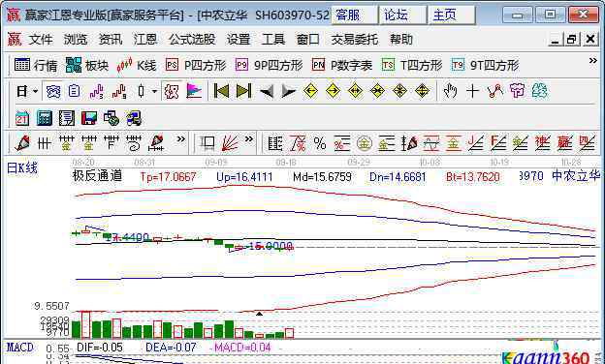Step back with the black left arrow
The image size is (605, 364).
pyautogui.click(x=267, y=92)
